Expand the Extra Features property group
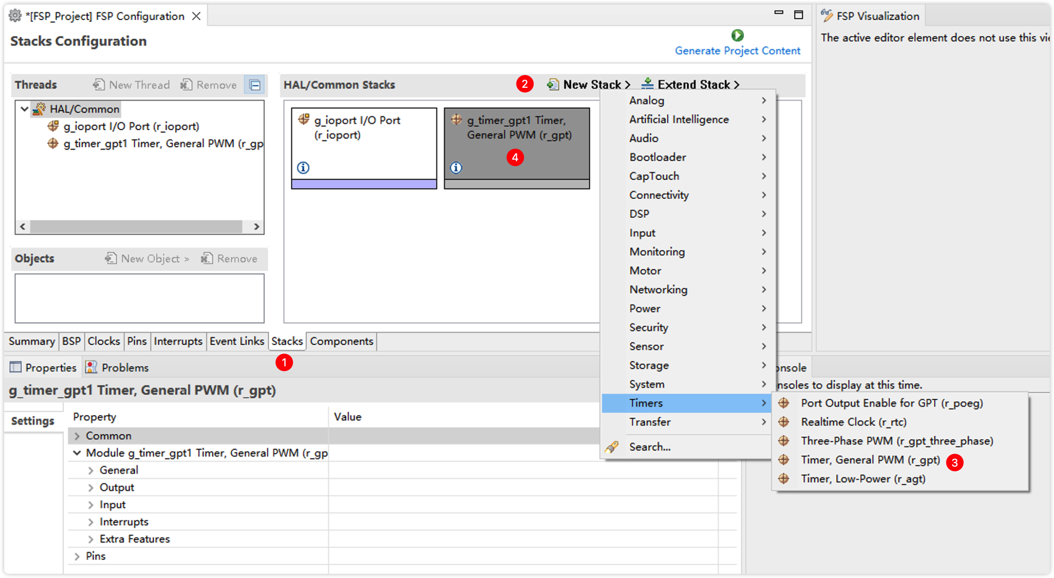The image size is (1054, 578). 90,539
